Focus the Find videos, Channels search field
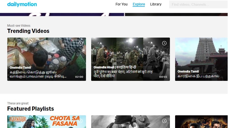Image resolution: width=237 pixels, height=128 pixels. 198,4
